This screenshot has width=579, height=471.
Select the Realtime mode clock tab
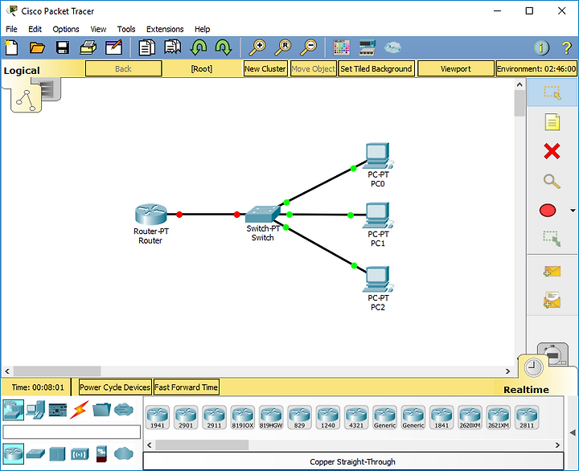tap(533, 368)
